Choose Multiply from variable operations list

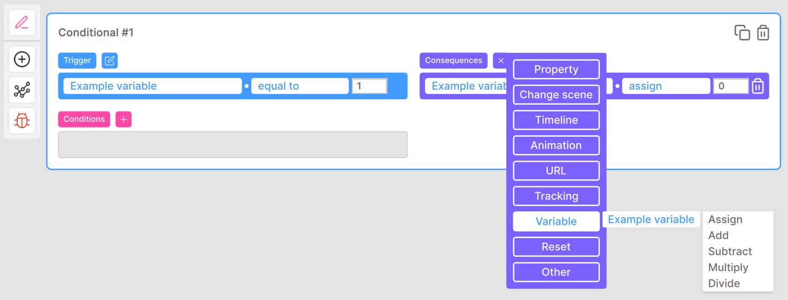(x=728, y=267)
